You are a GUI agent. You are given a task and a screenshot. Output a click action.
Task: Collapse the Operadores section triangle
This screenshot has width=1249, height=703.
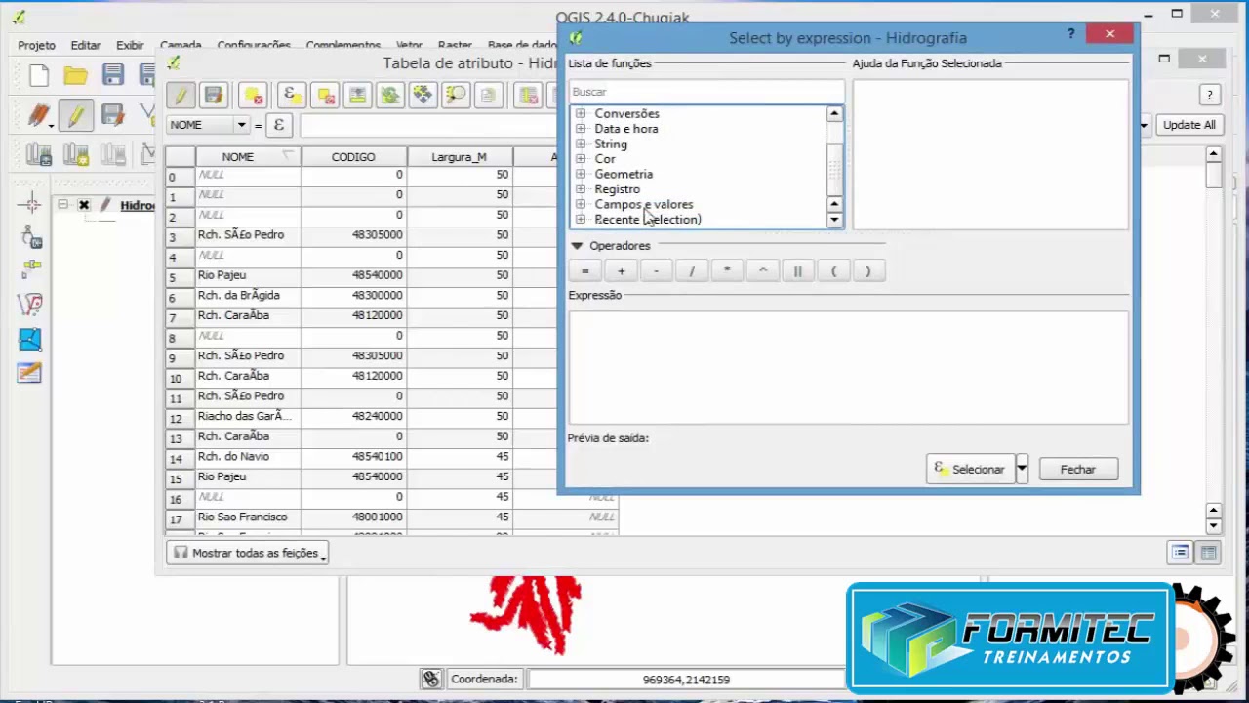coord(577,246)
